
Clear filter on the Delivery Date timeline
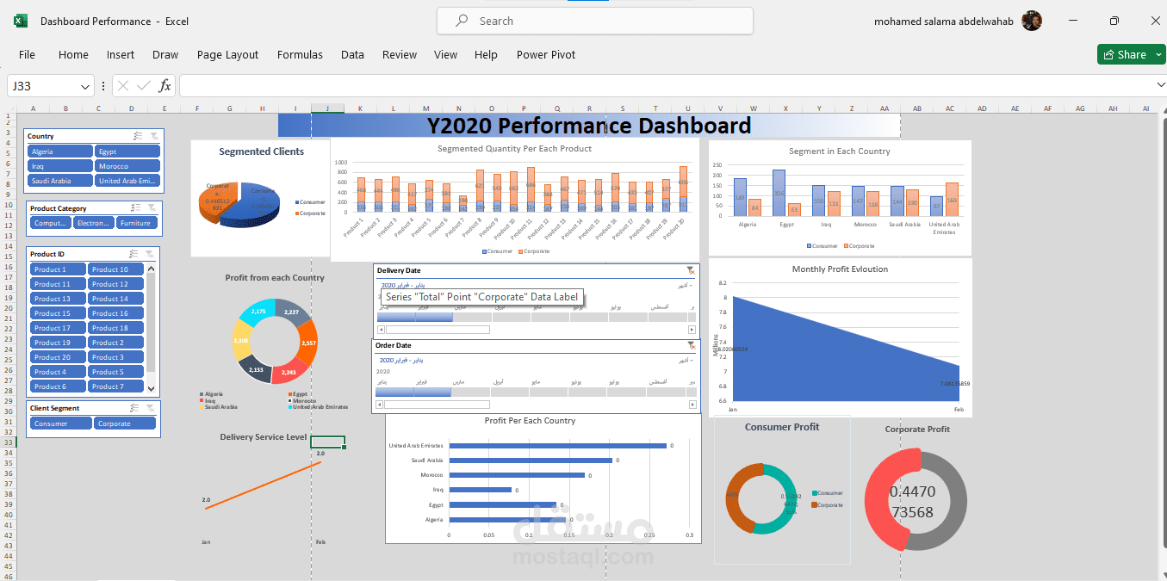[x=691, y=270]
